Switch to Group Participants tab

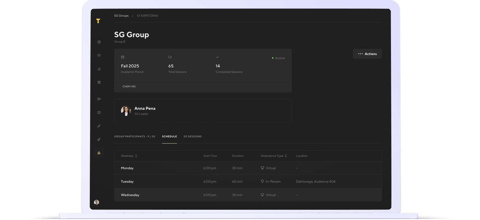[135, 136]
